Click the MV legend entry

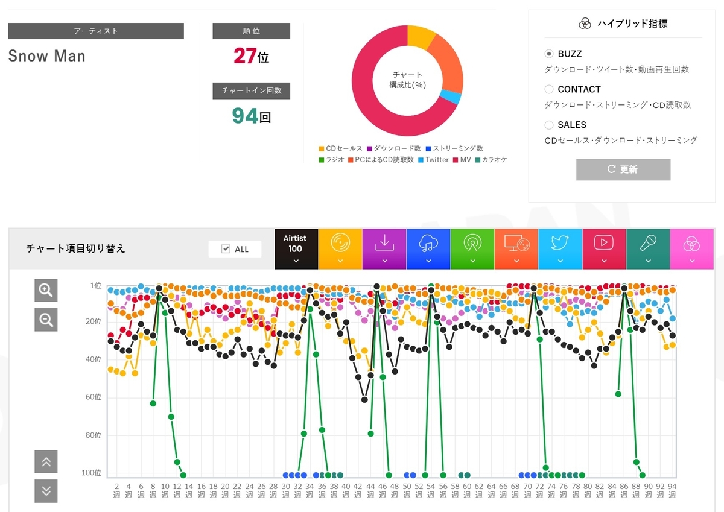tap(462, 160)
